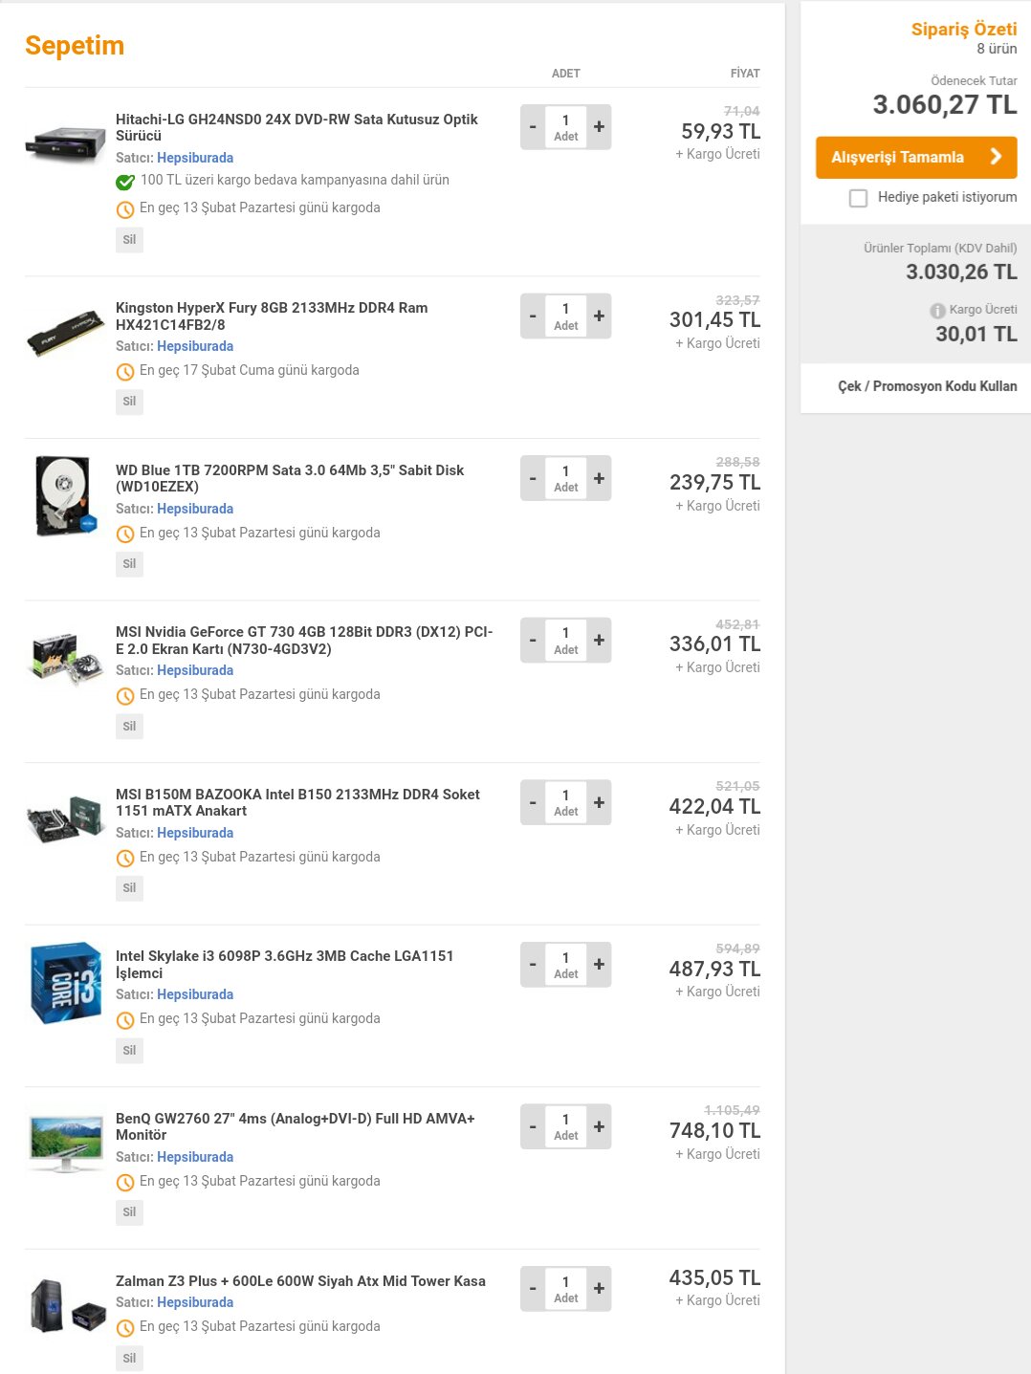Click the Intel Core i3 box thumbnail
Viewport: 1031px width, 1374px height.
(65, 983)
